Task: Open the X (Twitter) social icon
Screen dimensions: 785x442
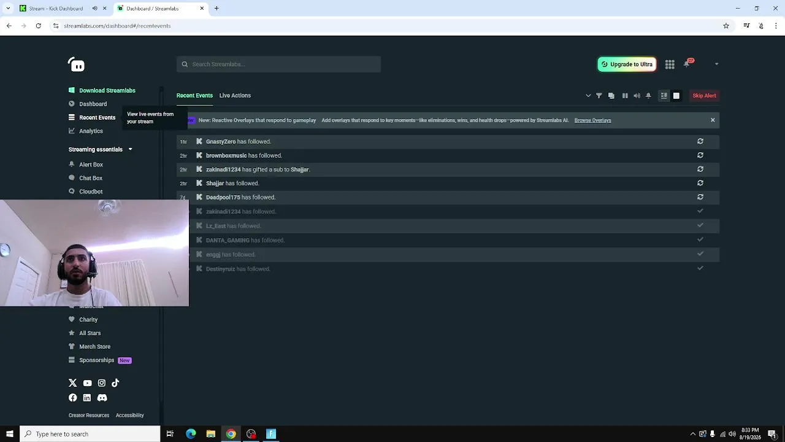Action: click(73, 383)
